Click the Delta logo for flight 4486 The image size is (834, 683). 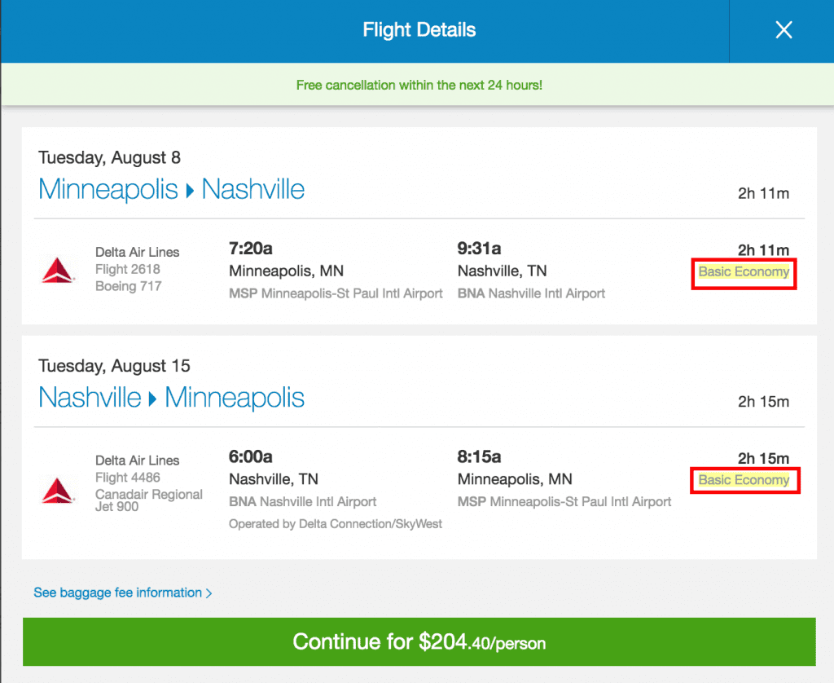click(x=58, y=491)
